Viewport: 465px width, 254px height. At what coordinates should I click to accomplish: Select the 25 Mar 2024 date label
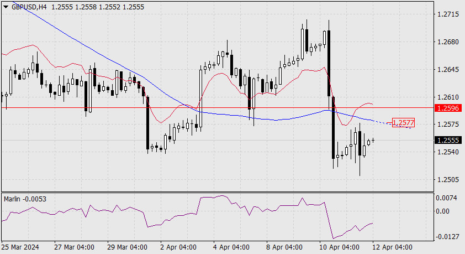pyautogui.click(x=20, y=247)
